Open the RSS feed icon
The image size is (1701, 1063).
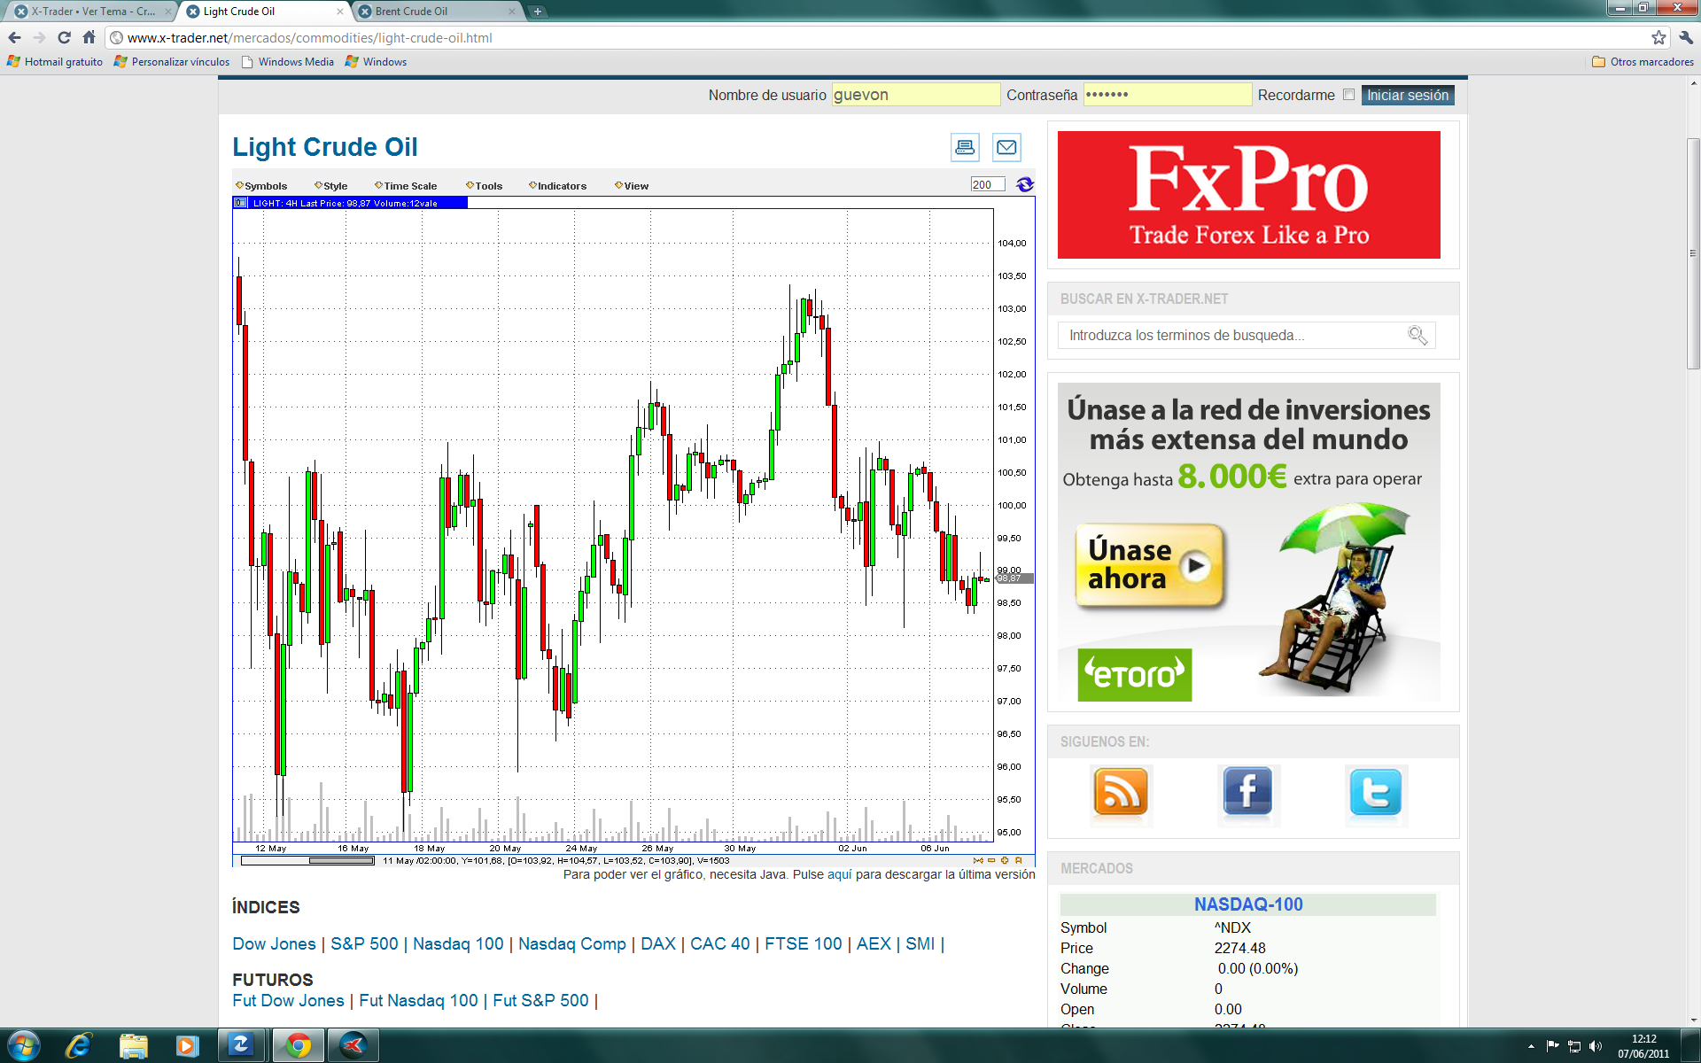tap(1121, 792)
